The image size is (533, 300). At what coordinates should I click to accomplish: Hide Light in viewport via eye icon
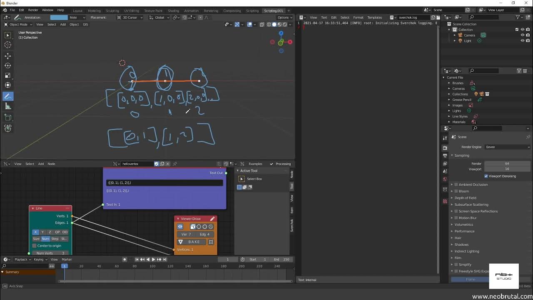click(x=523, y=41)
